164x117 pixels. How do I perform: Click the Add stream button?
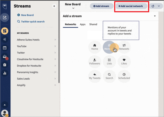click(101, 6)
